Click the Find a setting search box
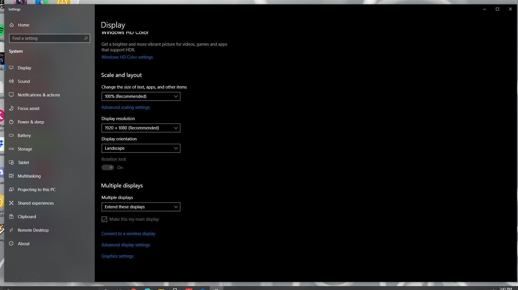Image resolution: width=518 pixels, height=290 pixels. [x=49, y=38]
